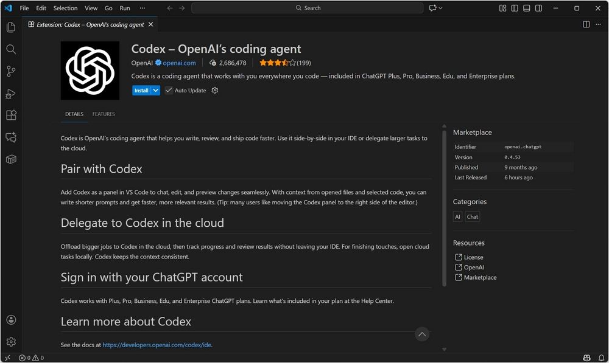Open the Source Control view
Viewport: 609px width, 363px height.
(10, 71)
